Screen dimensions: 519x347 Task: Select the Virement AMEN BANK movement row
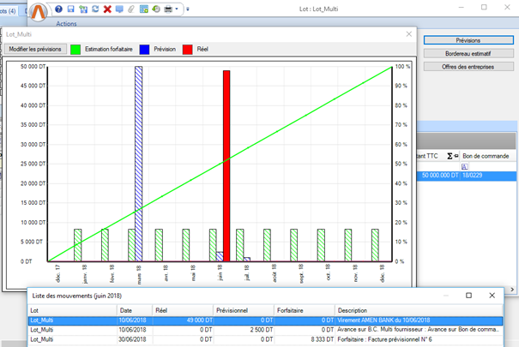click(x=257, y=320)
